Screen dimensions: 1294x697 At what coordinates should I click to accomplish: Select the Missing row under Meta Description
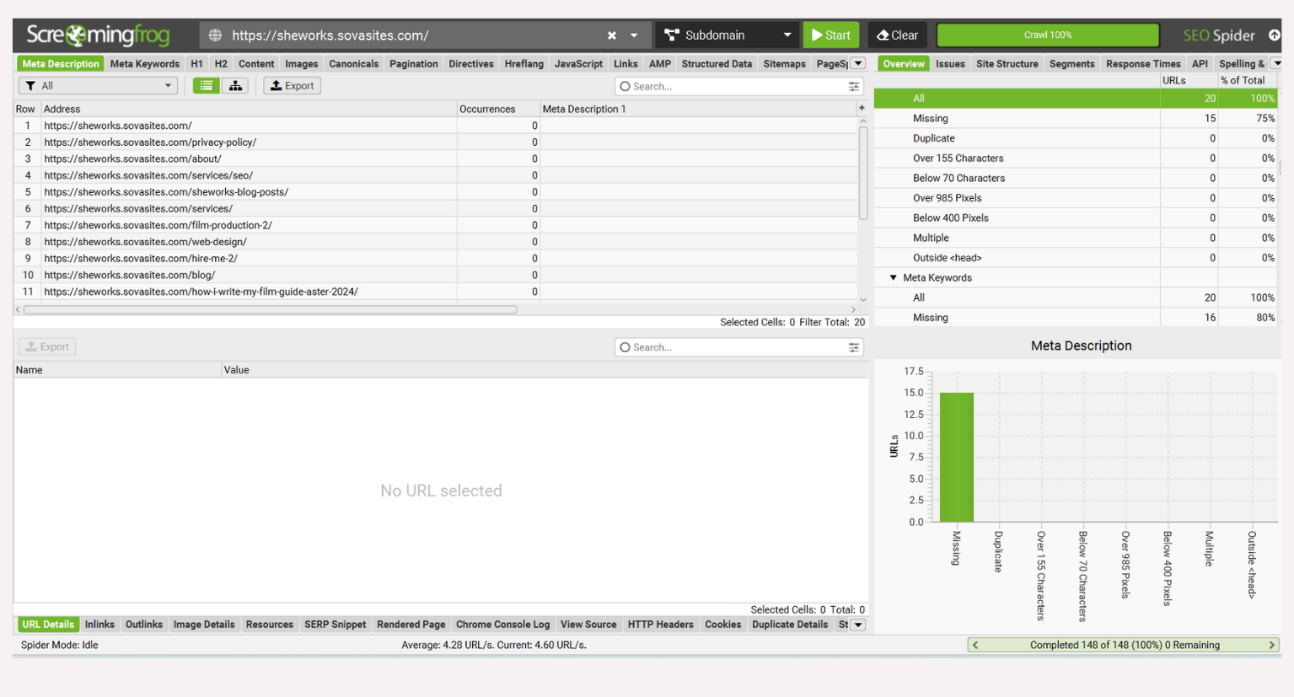[x=1076, y=119]
